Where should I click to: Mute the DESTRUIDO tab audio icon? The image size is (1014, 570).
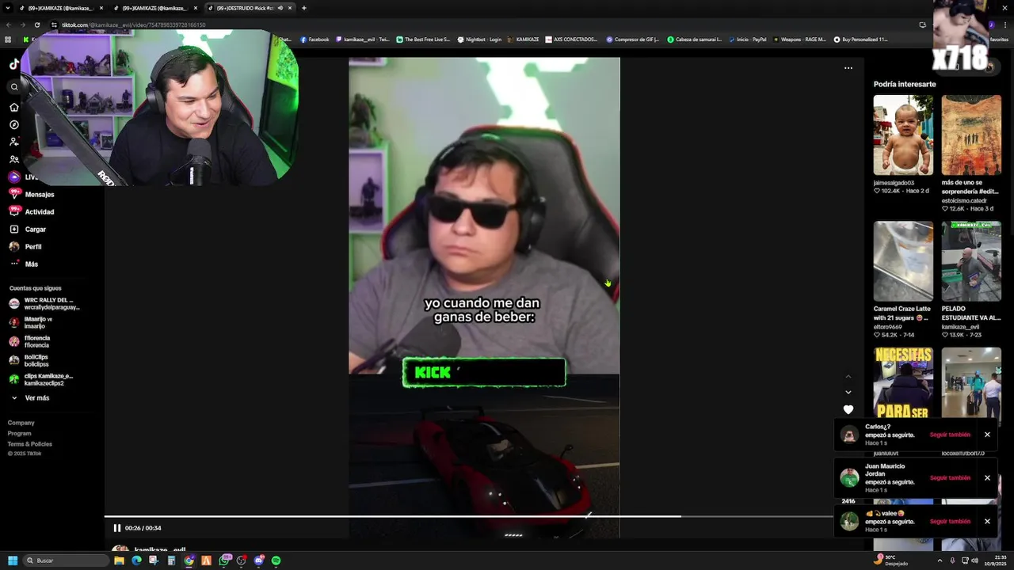tap(280, 8)
